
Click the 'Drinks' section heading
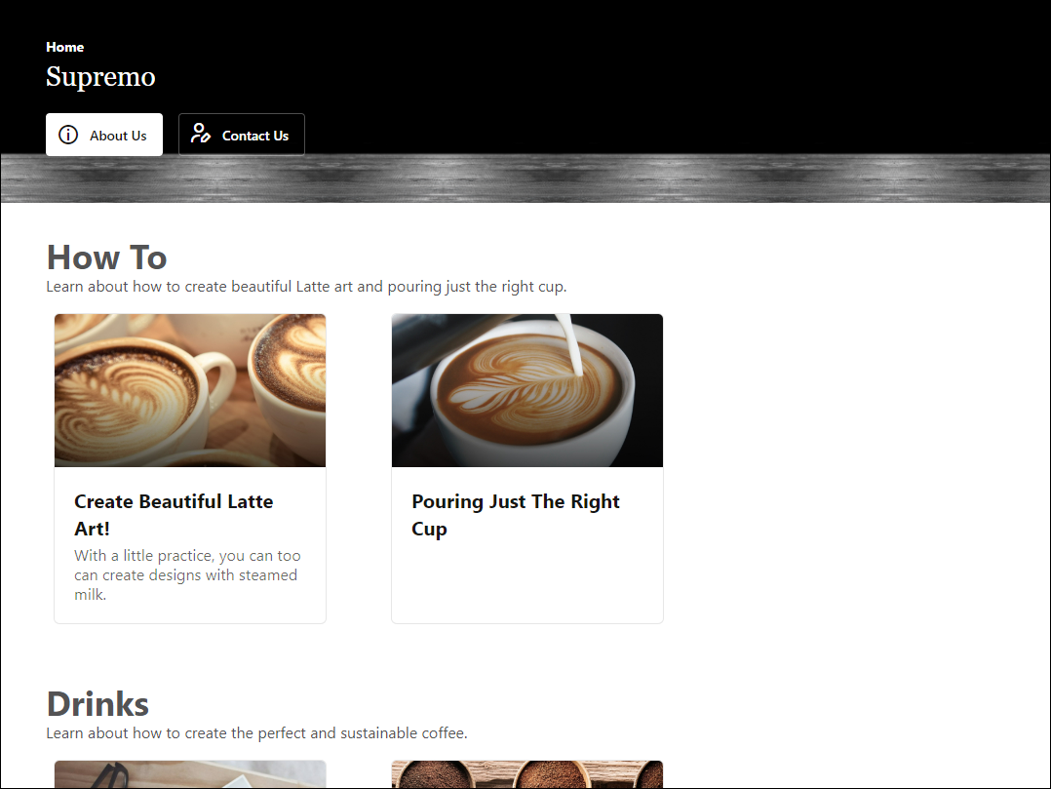(97, 703)
